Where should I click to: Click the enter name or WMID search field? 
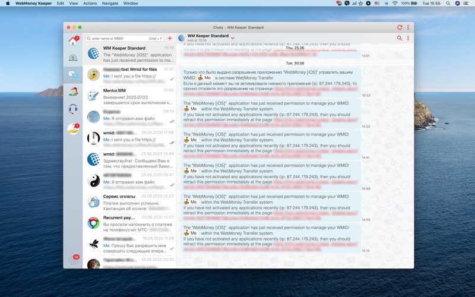point(125,38)
